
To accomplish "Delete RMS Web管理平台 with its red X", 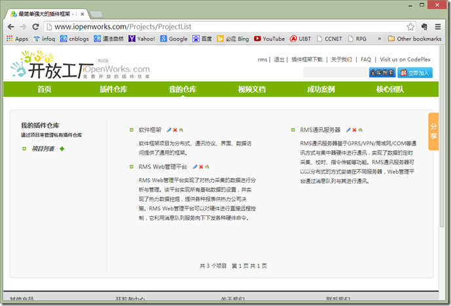I will pyautogui.click(x=201, y=167).
